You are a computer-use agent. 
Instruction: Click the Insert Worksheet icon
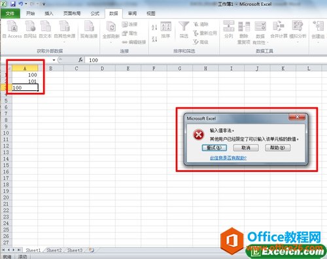[92, 250]
